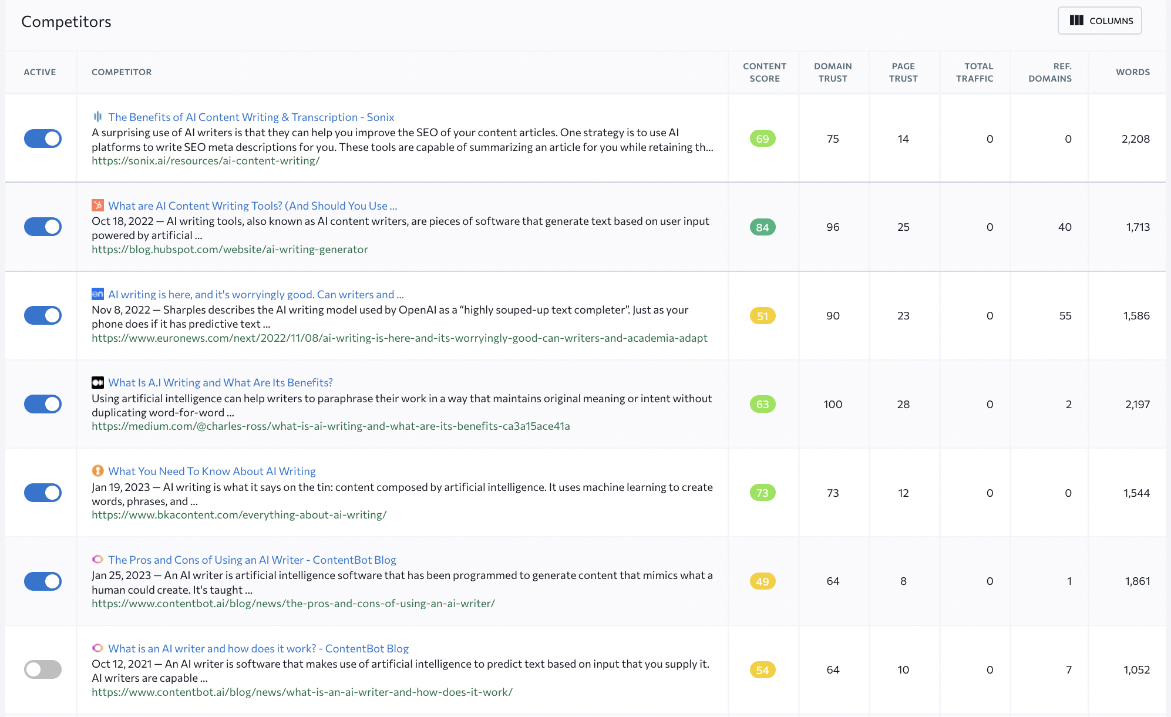Viewport: 1171px width, 717px height.
Task: Select the ACTIVE column header
Action: (x=40, y=71)
